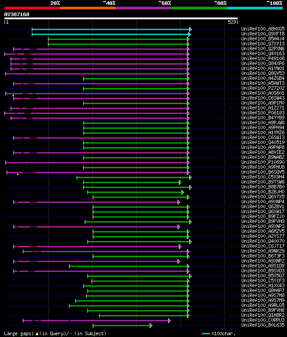Click UniRef100_Q40163 hit name
This screenshot has height=337, width=287.
263,53
